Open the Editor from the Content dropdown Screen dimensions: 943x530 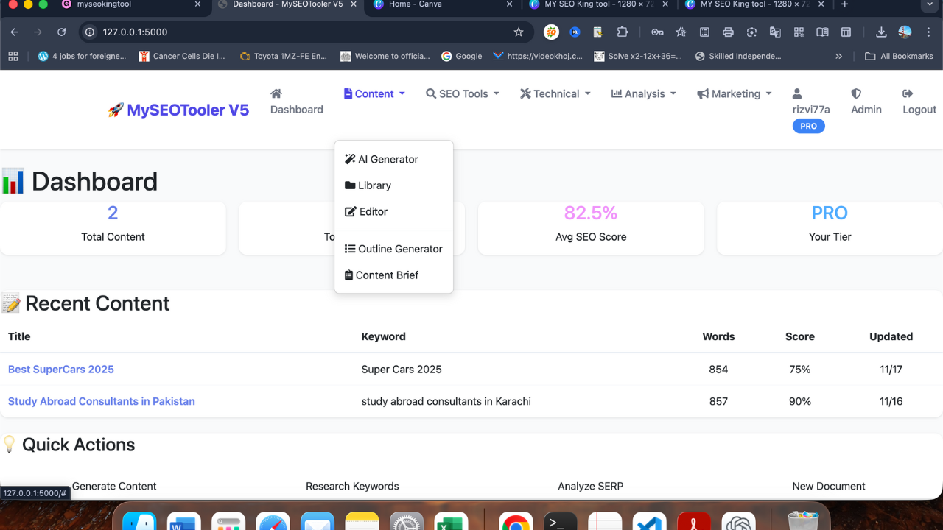[x=372, y=211]
